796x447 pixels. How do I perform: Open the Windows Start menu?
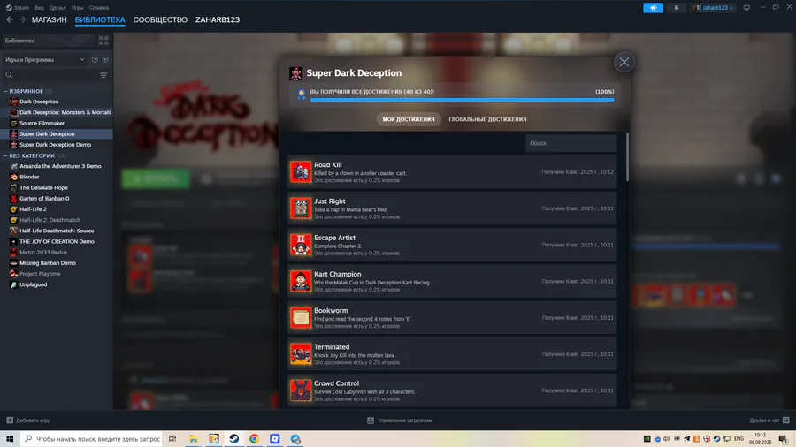pyautogui.click(x=10, y=439)
